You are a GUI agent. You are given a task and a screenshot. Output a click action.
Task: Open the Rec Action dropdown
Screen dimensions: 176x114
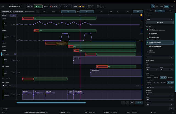(x=160, y=104)
